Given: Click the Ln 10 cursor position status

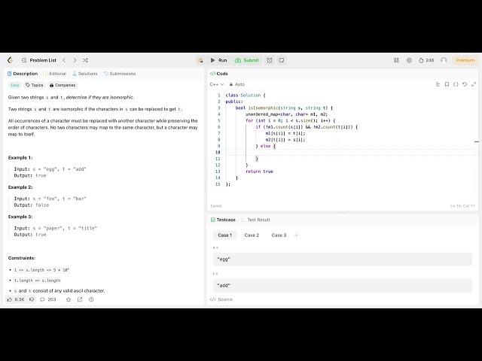Looking at the screenshot, I should coord(462,206).
